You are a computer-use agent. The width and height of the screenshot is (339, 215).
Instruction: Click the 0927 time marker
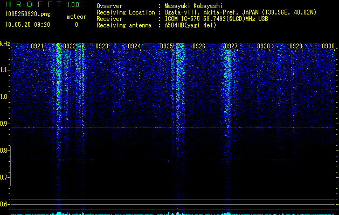point(231,46)
